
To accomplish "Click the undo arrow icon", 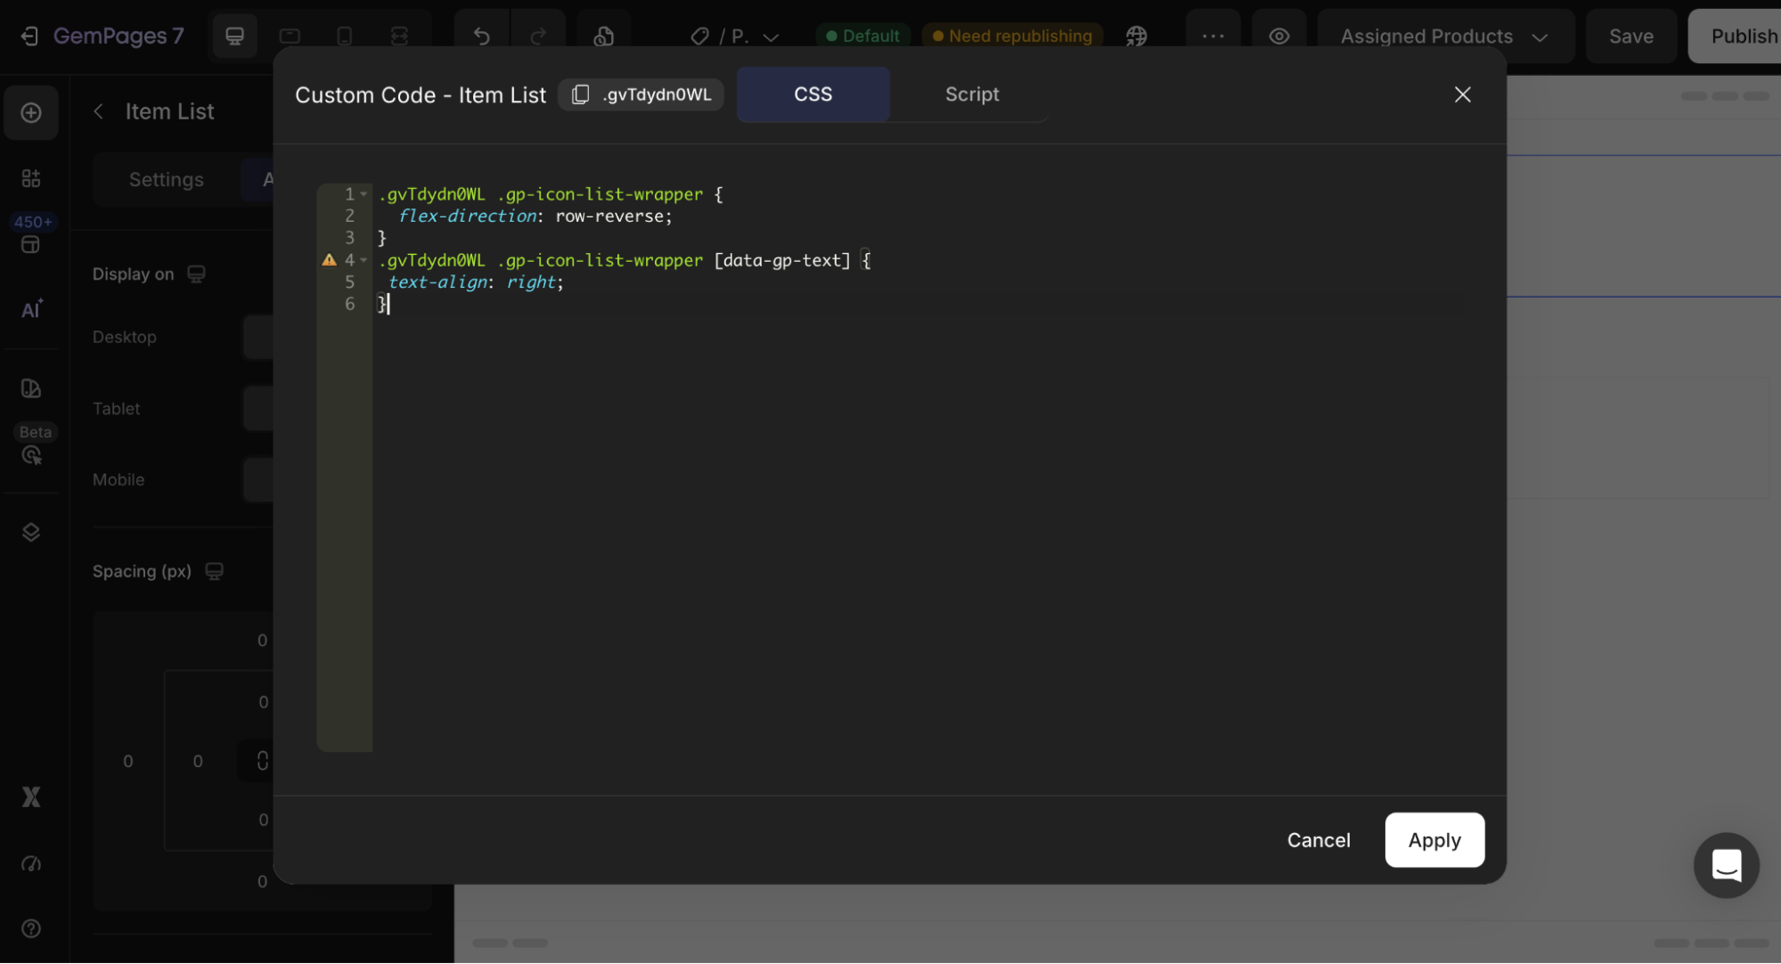I will [x=482, y=36].
